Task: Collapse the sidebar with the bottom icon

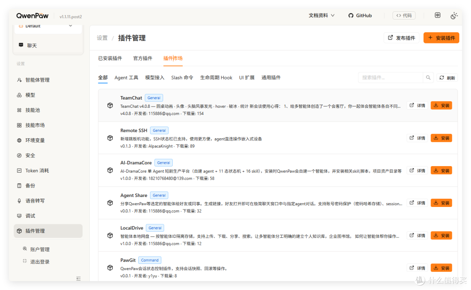Action: tap(78, 279)
